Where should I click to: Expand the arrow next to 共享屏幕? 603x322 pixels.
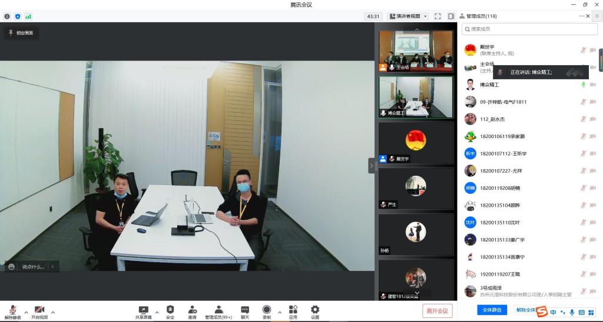(157, 312)
